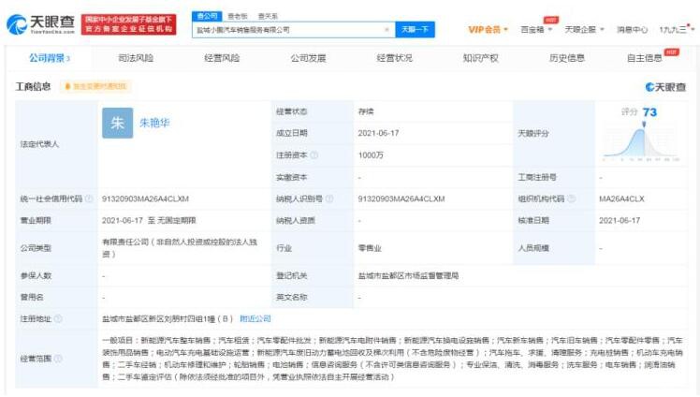
Task: Switch to the 自主信息 tab
Action: coord(645,58)
